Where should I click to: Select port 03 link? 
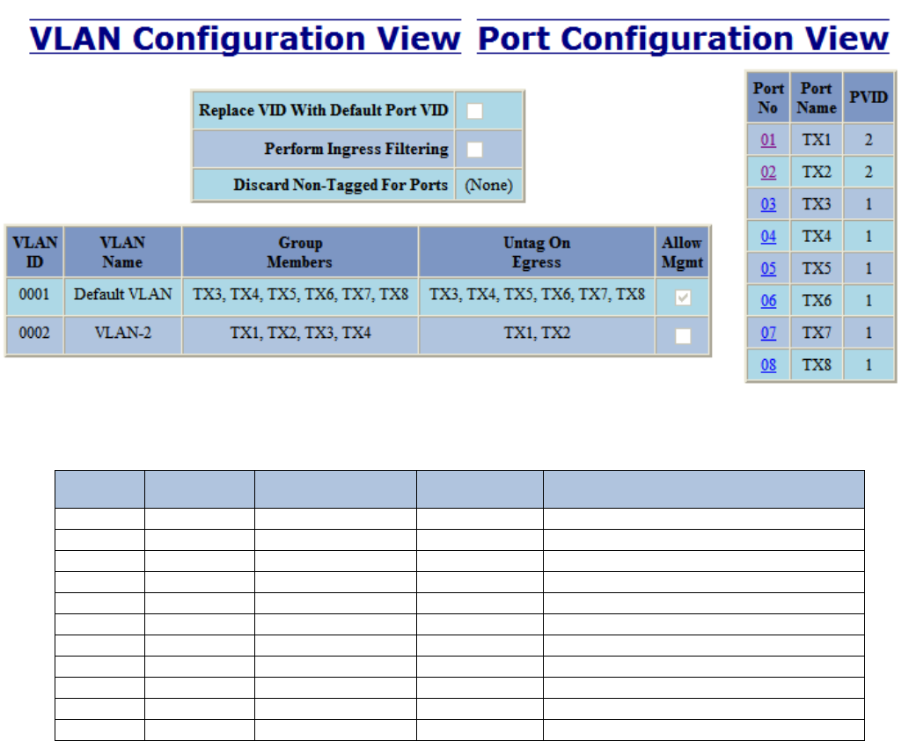[768, 204]
